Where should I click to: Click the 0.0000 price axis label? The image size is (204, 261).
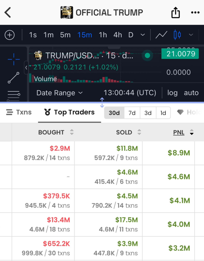(x=178, y=72)
